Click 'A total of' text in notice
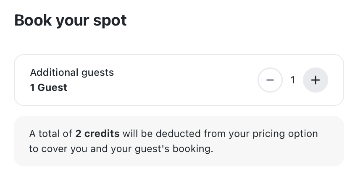363x181 pixels. [51, 134]
